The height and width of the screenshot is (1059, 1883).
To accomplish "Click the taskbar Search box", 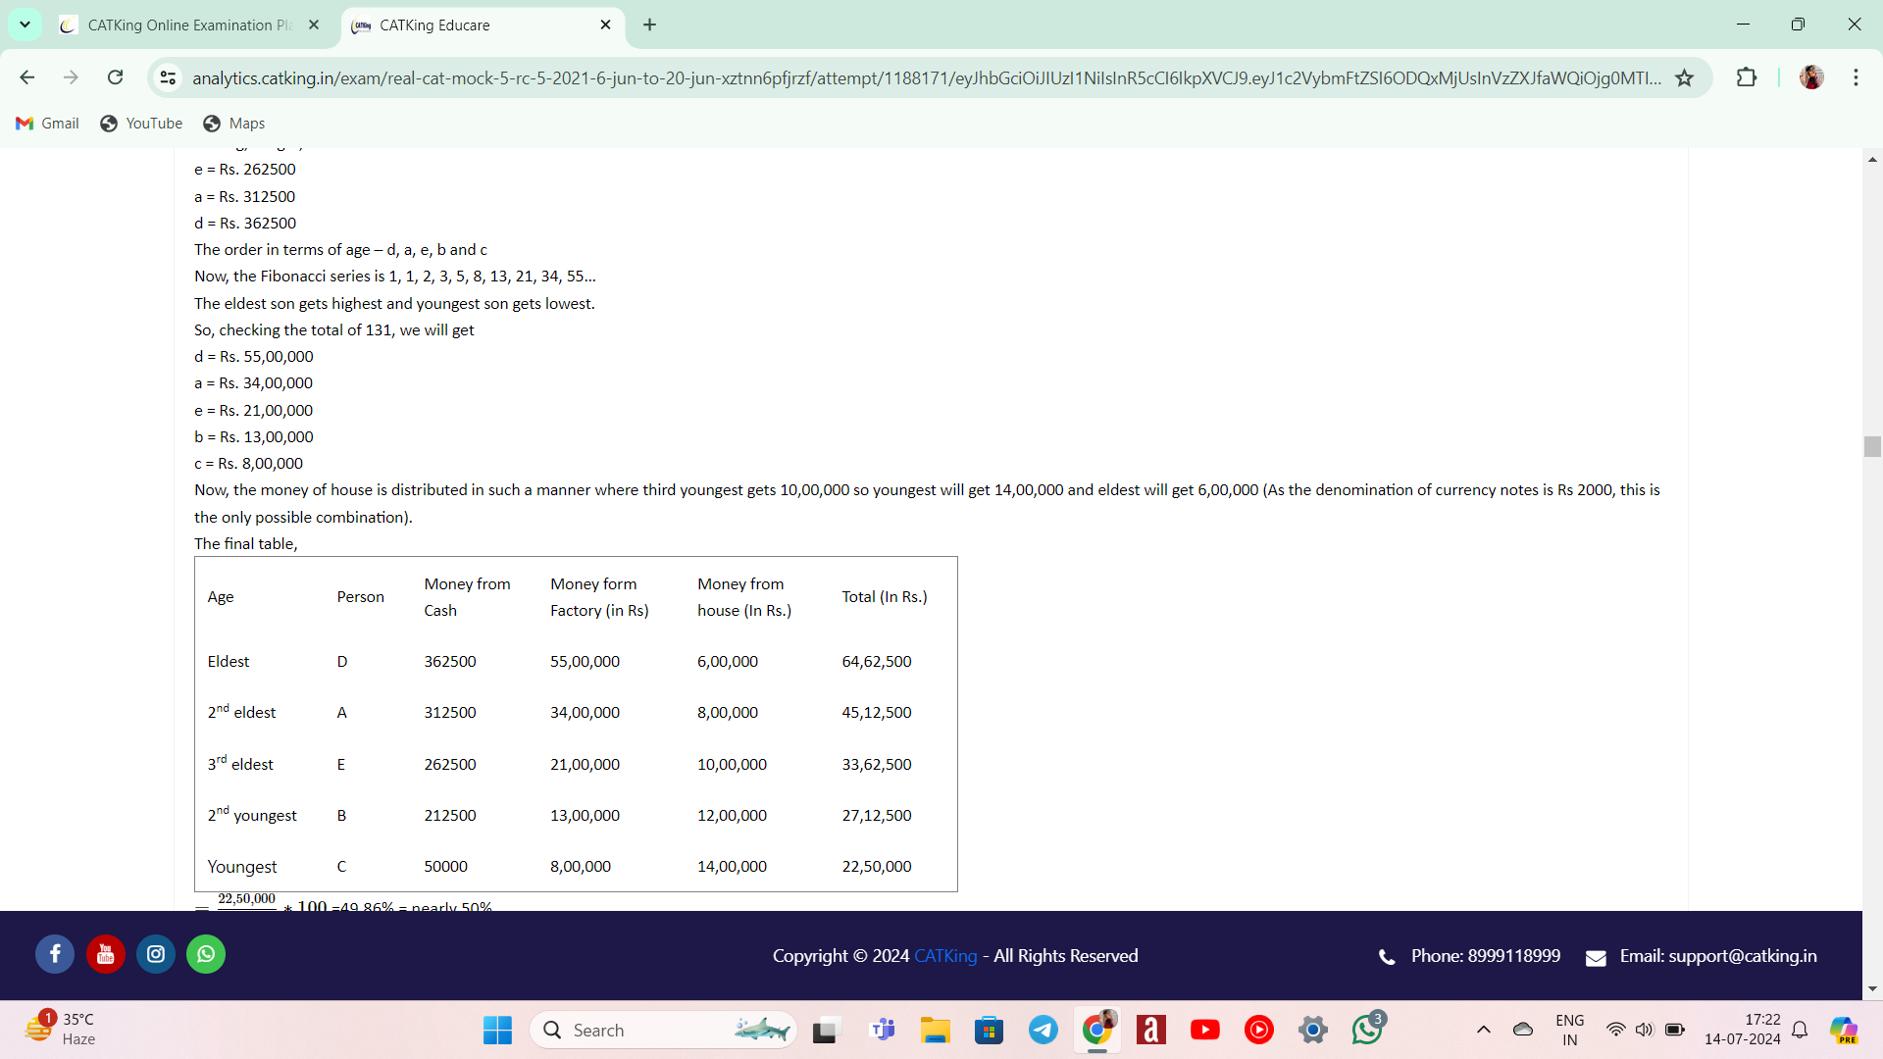I will 664,1030.
